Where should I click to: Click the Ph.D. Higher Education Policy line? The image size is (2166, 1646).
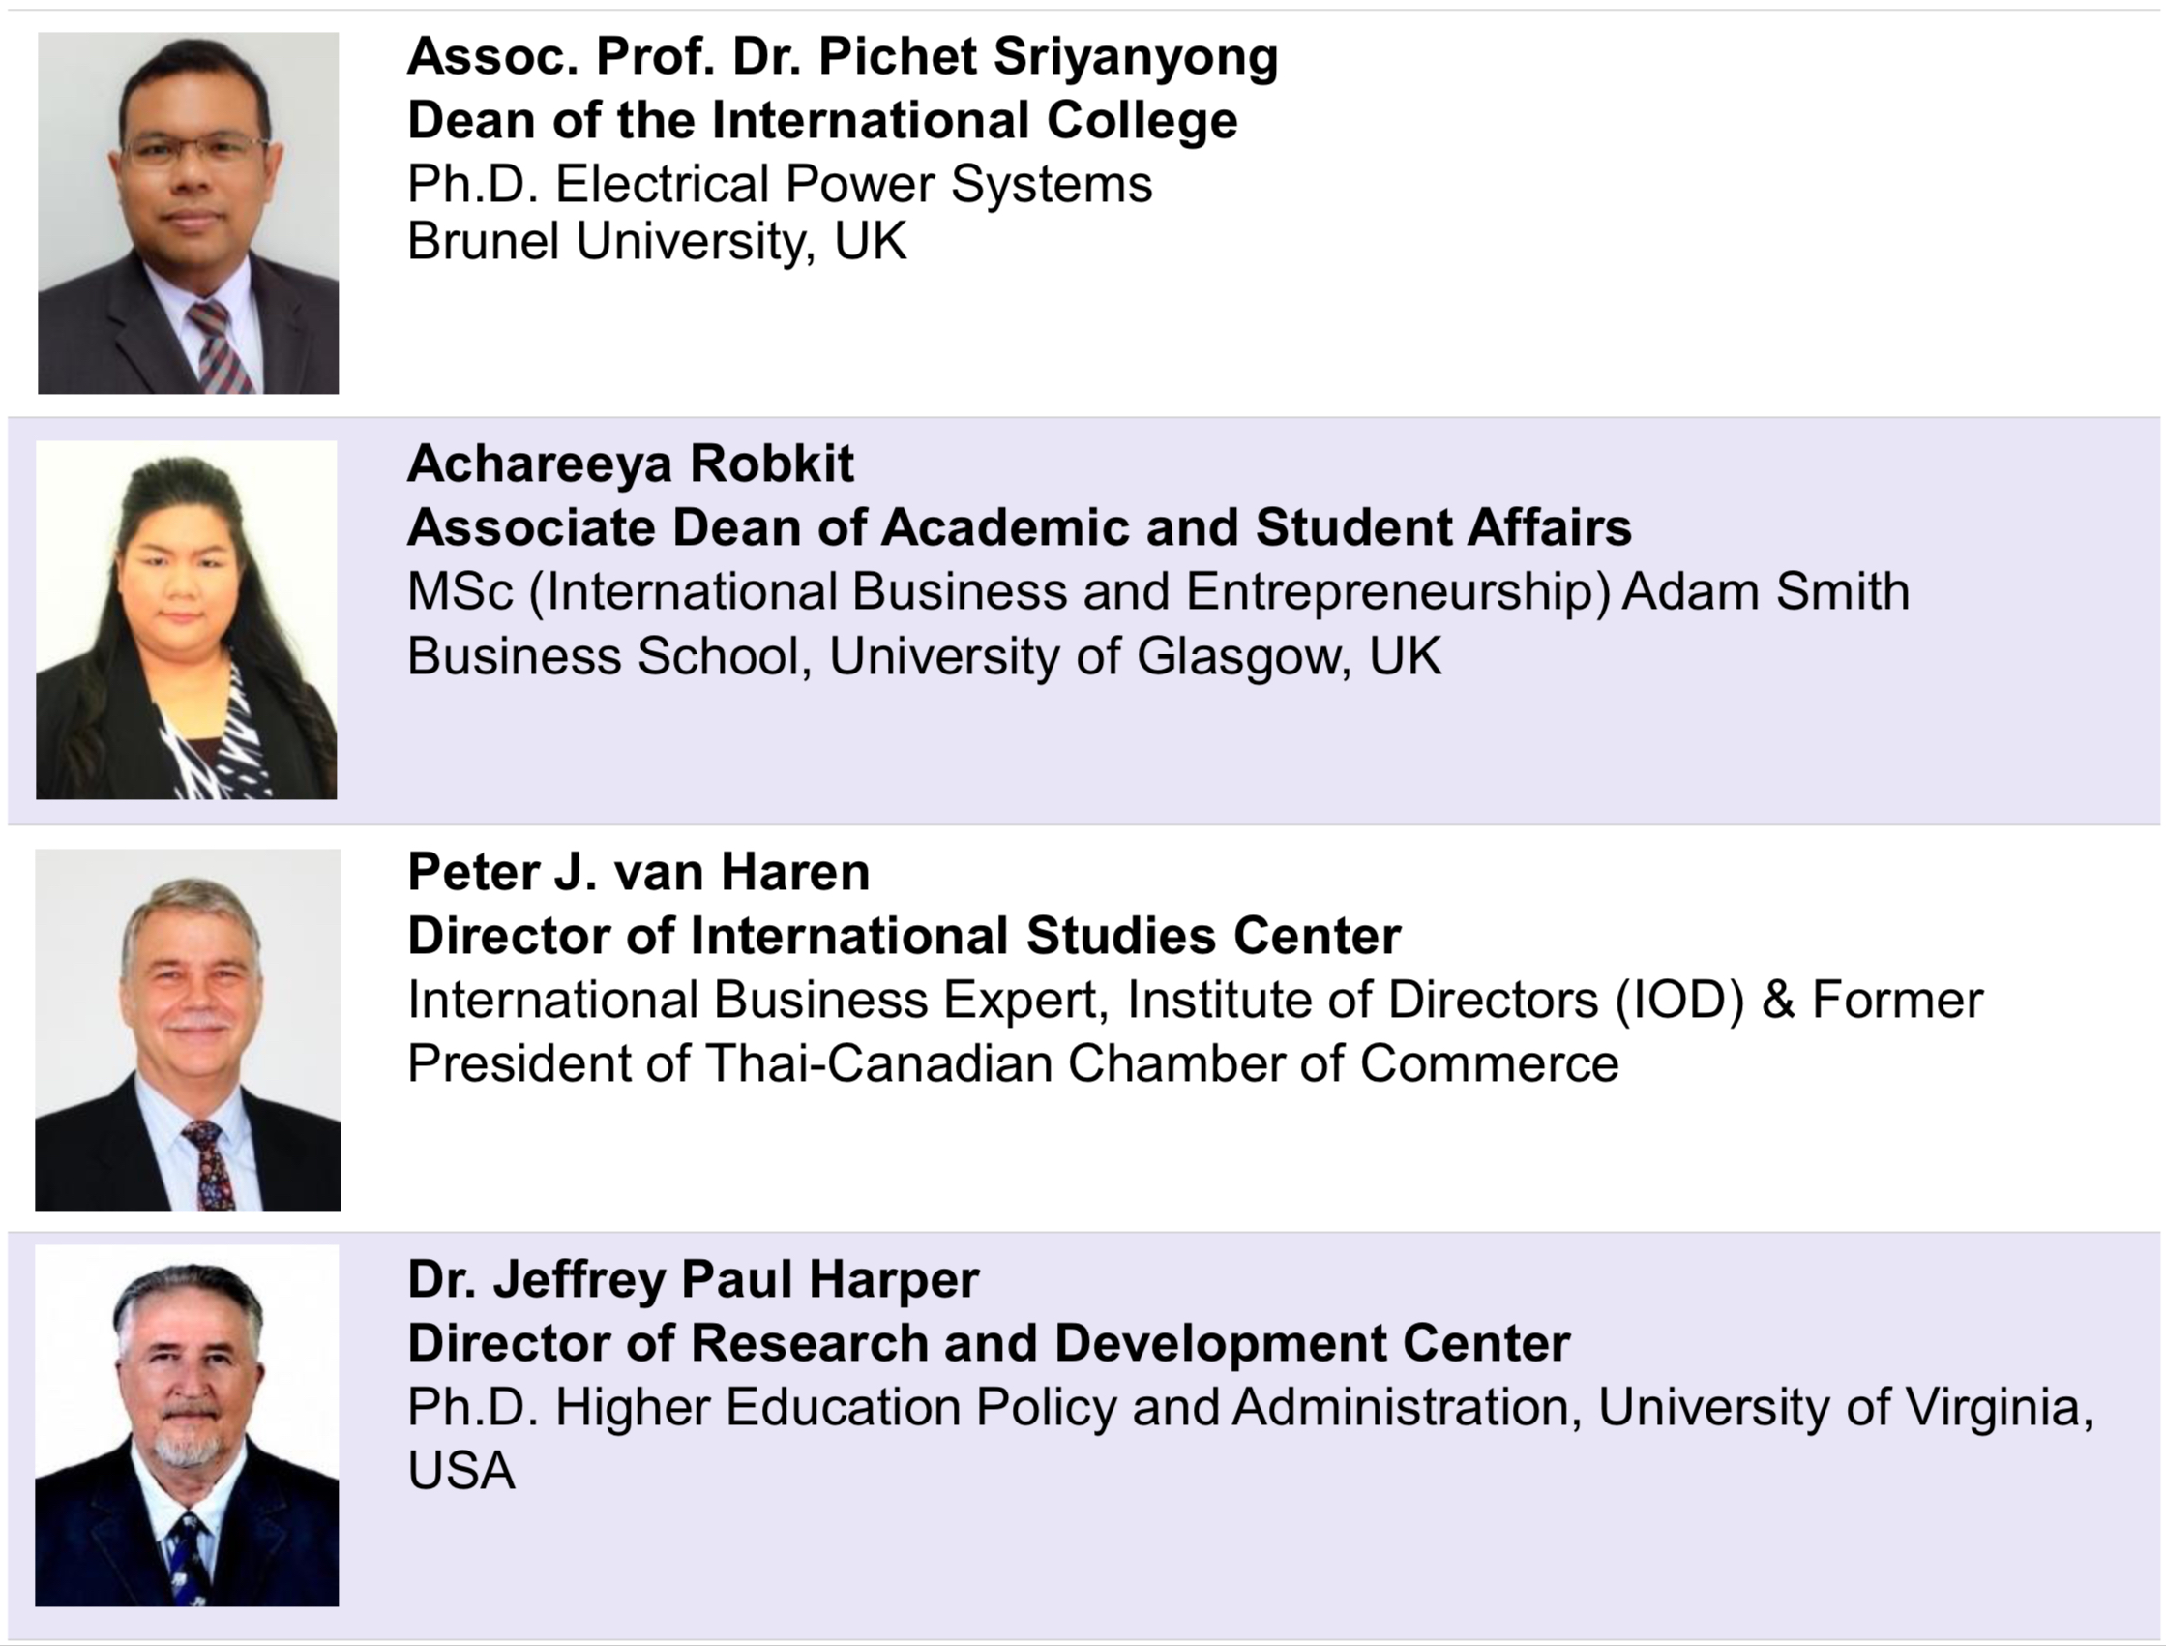(x=1251, y=1408)
